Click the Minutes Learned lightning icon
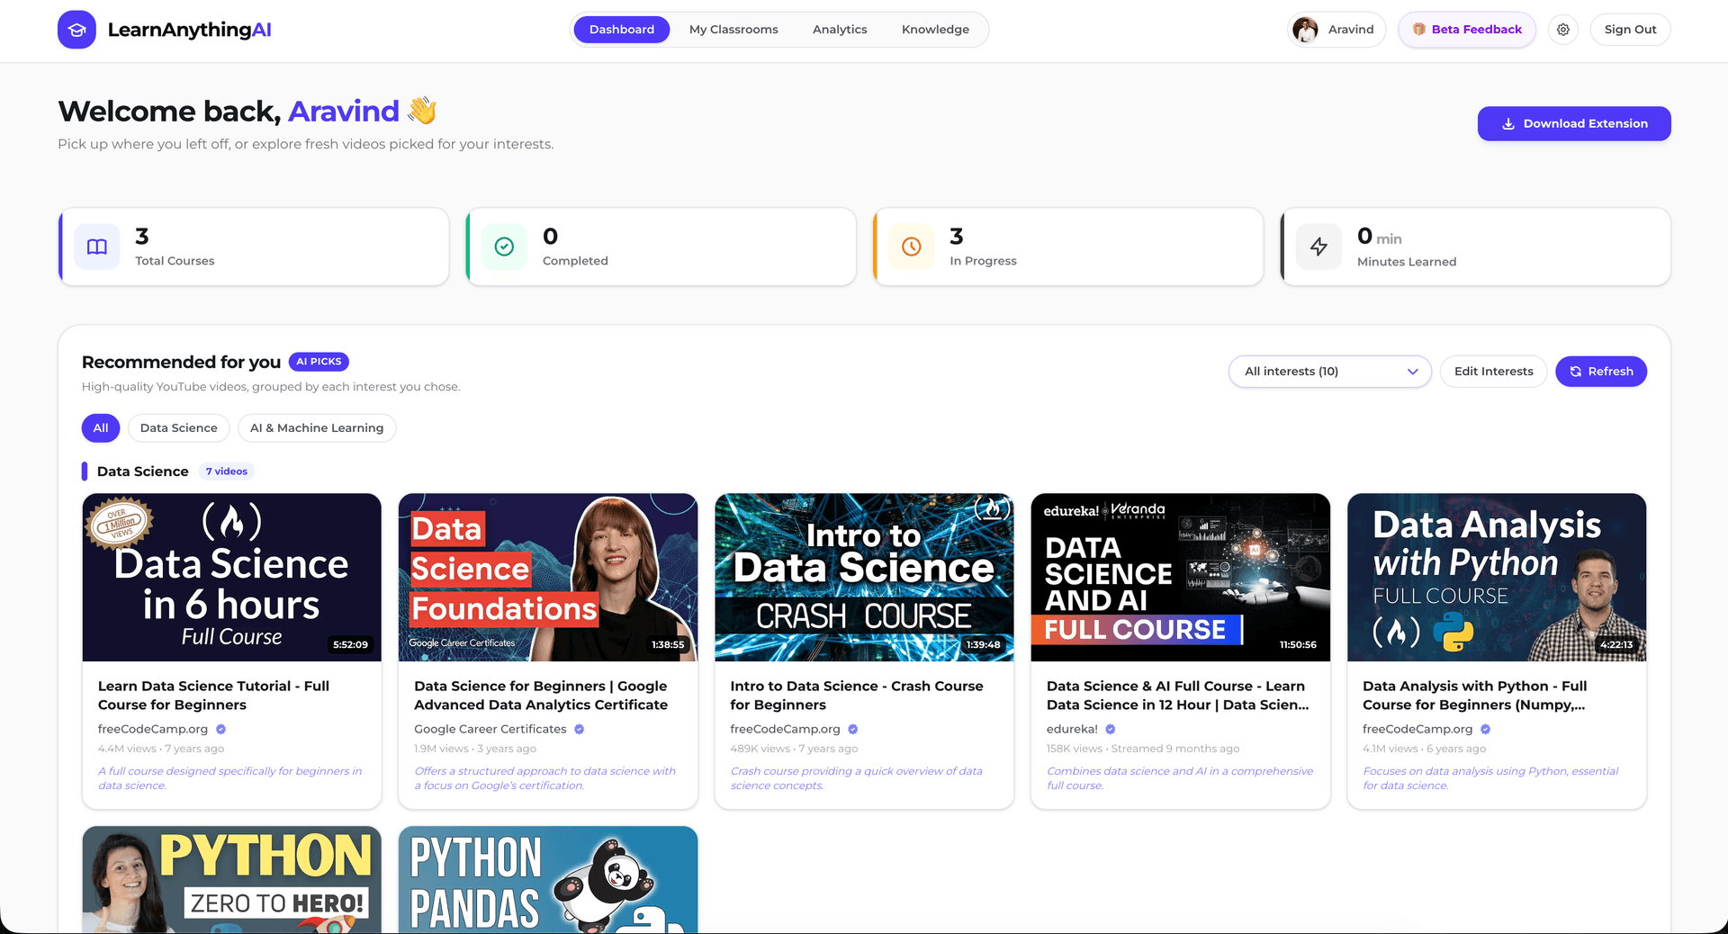This screenshot has height=934, width=1728. pos(1318,247)
